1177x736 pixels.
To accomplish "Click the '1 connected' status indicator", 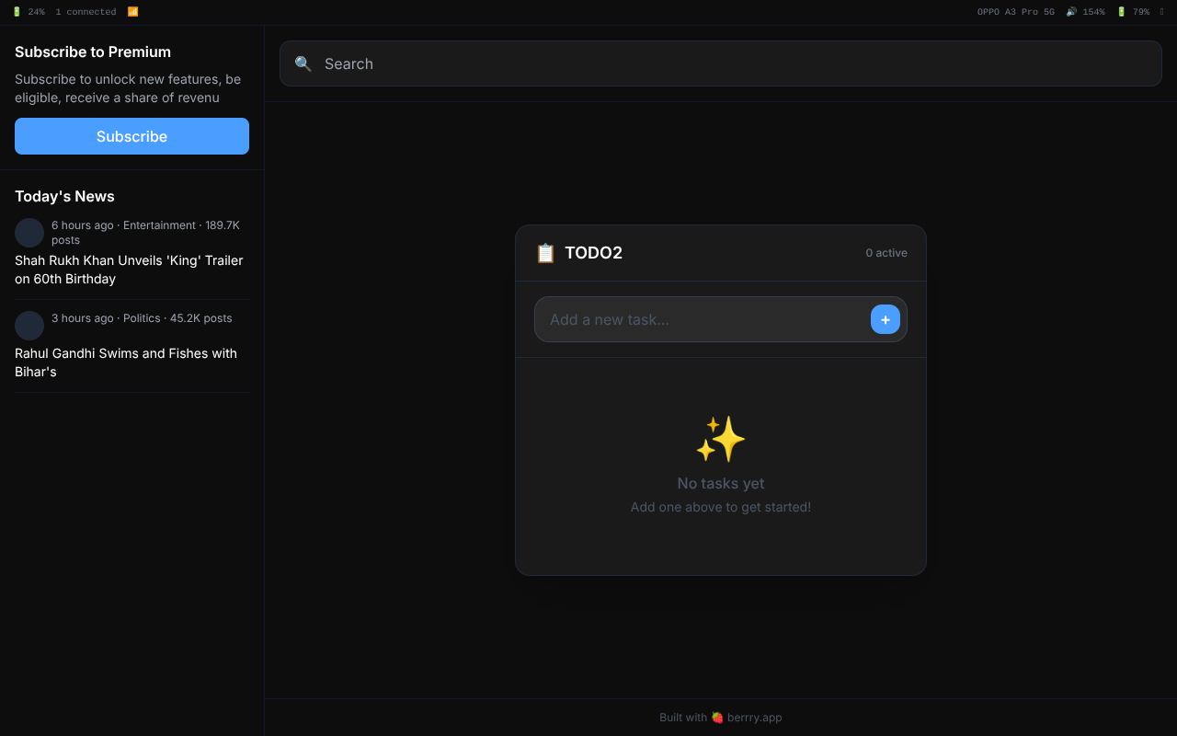I will pos(86,11).
